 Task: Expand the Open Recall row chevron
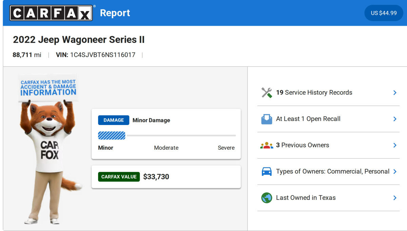(x=395, y=119)
